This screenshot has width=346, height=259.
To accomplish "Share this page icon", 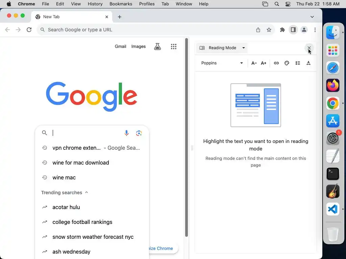I will coord(258,30).
